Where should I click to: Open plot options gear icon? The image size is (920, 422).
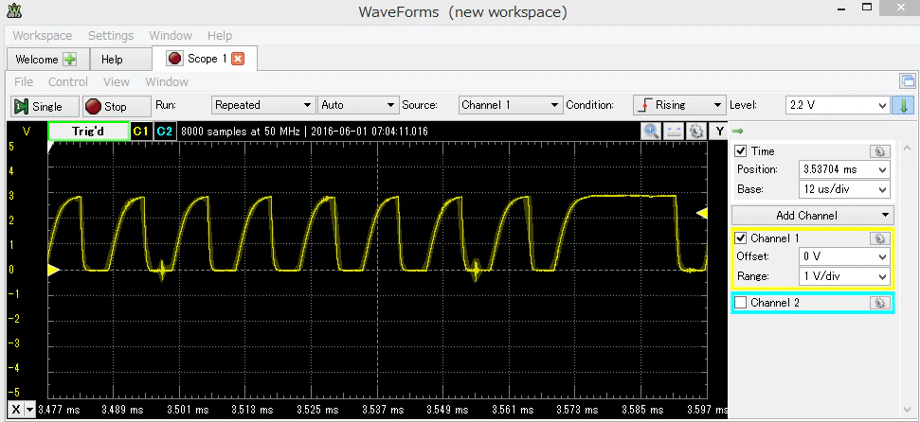pyautogui.click(x=695, y=131)
